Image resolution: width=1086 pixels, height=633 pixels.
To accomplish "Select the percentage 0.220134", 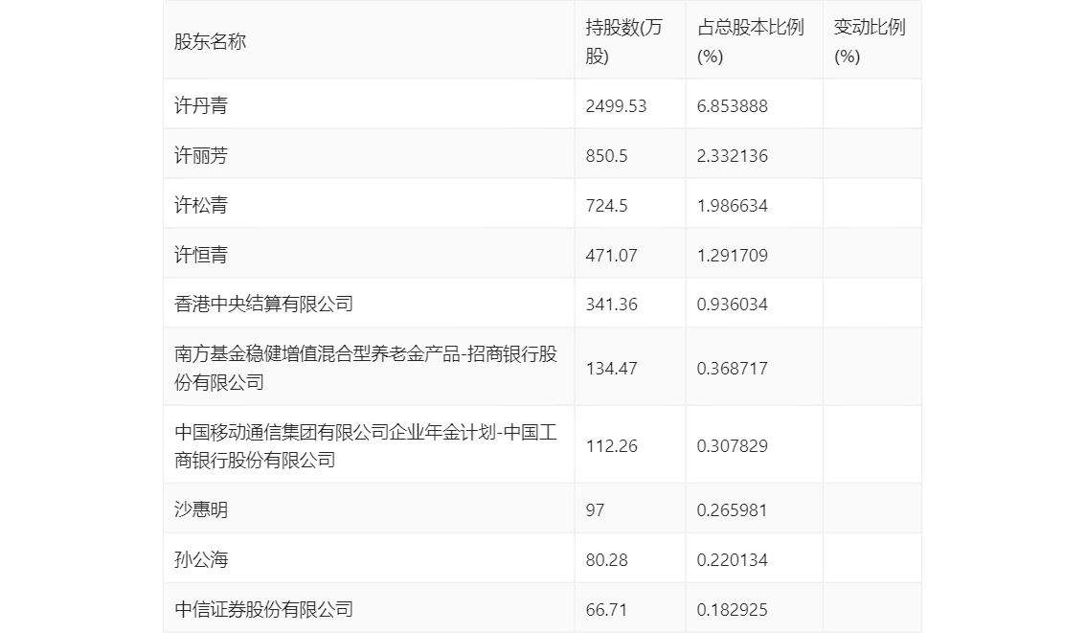I will 732,560.
